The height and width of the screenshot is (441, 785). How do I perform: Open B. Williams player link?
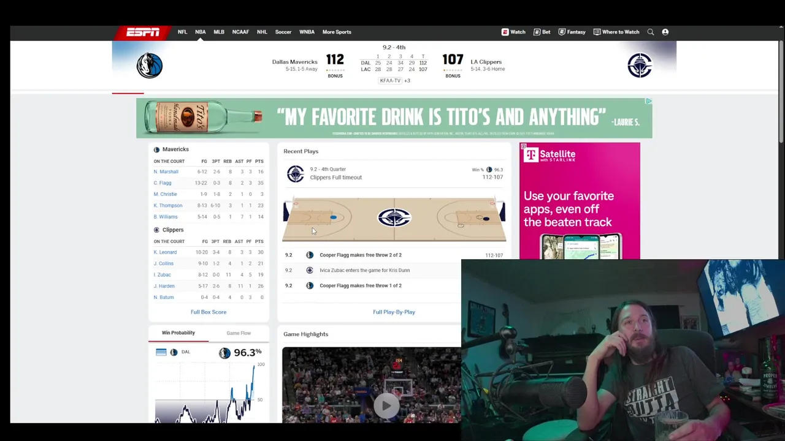tap(166, 217)
